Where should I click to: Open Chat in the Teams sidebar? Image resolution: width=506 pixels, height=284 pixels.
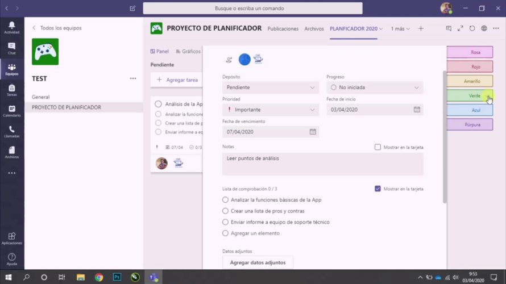[11, 48]
